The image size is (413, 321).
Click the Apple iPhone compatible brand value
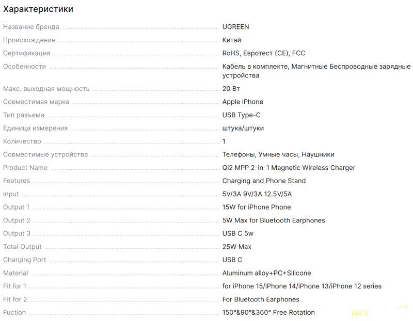coord(243,102)
